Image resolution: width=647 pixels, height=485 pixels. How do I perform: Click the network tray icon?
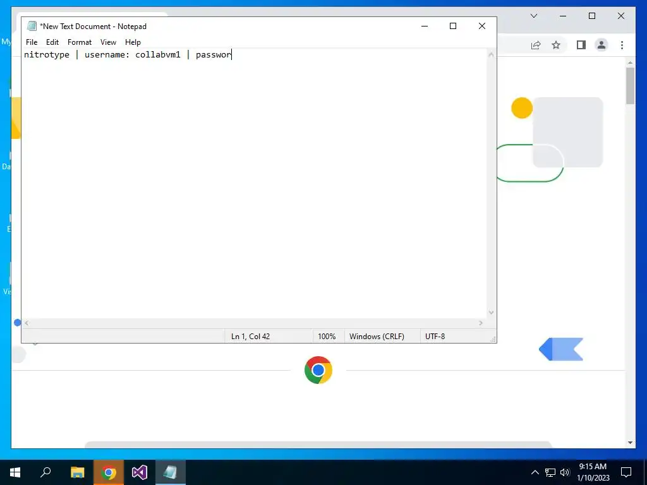click(550, 472)
